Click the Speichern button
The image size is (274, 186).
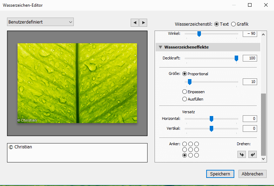pos(220,174)
